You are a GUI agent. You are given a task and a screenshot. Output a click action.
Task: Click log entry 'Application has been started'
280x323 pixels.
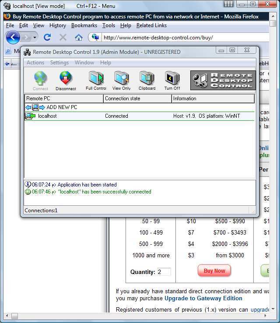coord(87,185)
